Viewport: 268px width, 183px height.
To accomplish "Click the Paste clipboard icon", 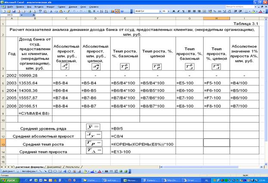I will tap(61, 11).
